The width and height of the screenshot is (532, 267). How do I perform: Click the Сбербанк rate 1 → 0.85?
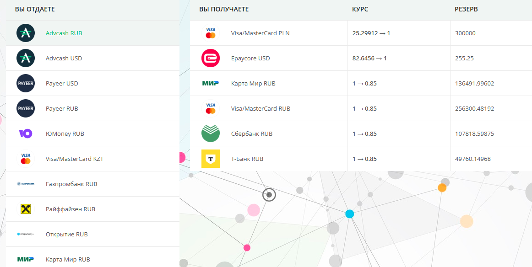click(364, 133)
